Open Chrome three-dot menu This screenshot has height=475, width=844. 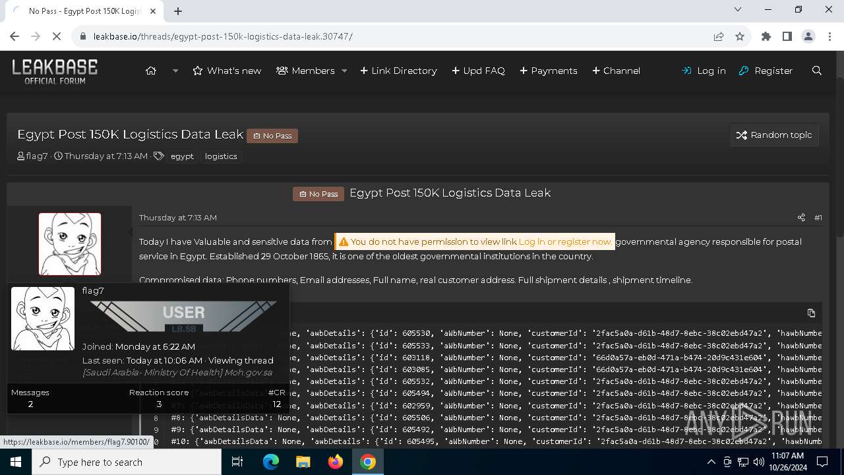pos(829,36)
